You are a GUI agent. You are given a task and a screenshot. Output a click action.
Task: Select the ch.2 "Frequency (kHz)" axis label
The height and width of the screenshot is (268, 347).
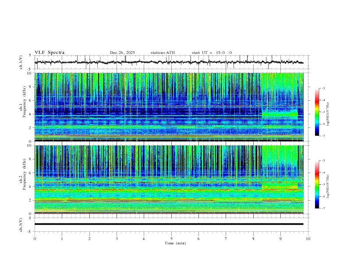pyautogui.click(x=25, y=174)
